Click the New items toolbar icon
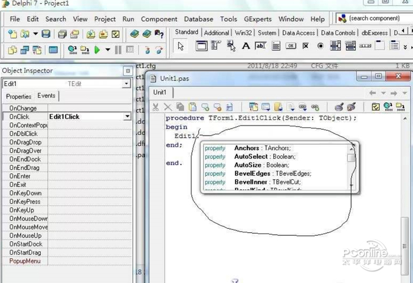Image resolution: width=413 pixels, height=283 pixels. (x=12, y=34)
